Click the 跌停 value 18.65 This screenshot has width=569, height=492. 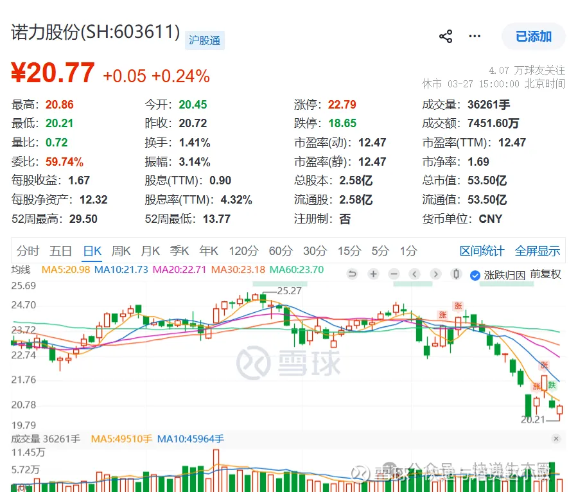click(x=342, y=123)
